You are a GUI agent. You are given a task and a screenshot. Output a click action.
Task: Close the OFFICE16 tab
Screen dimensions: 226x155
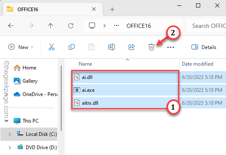point(94,9)
